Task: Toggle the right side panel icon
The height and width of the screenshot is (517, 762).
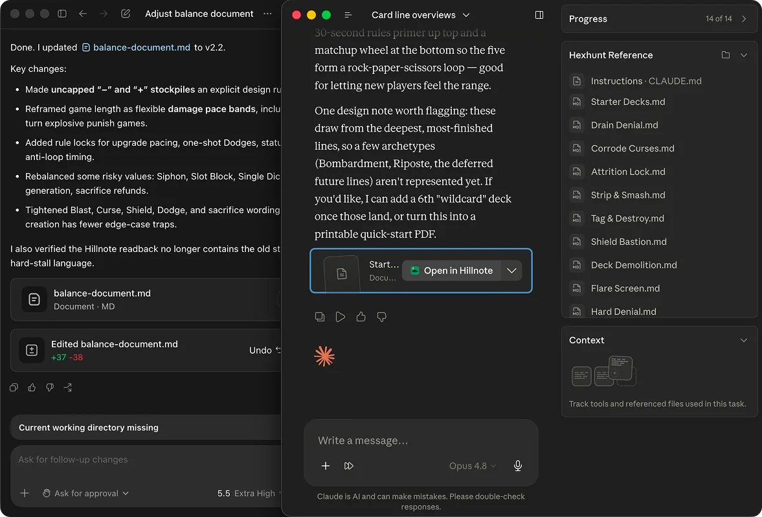Action: pos(539,15)
